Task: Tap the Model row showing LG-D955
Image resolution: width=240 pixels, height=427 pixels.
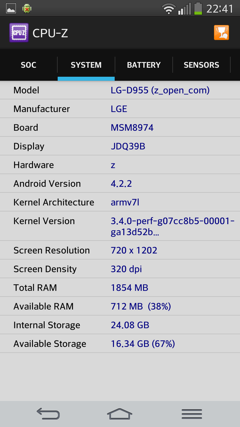Action: 120,90
